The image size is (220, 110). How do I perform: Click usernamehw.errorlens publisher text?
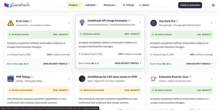tap(40, 25)
